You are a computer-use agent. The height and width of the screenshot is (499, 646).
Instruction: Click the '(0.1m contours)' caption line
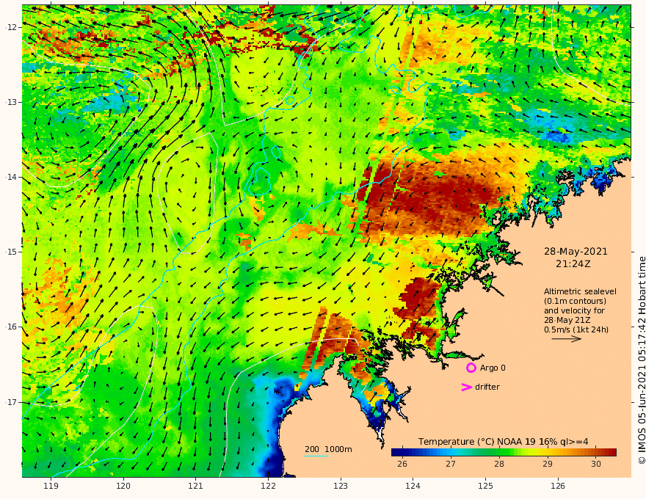pyautogui.click(x=575, y=301)
